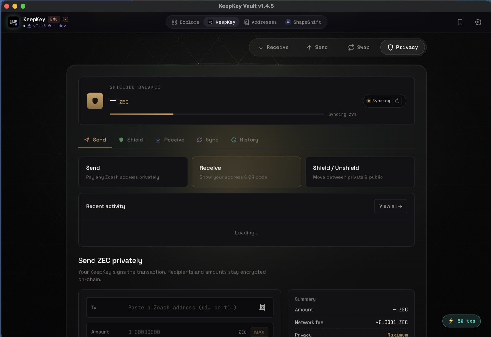Image resolution: width=491 pixels, height=337 pixels.
Task: Click the 'Recent activity' heading
Action: click(x=105, y=206)
